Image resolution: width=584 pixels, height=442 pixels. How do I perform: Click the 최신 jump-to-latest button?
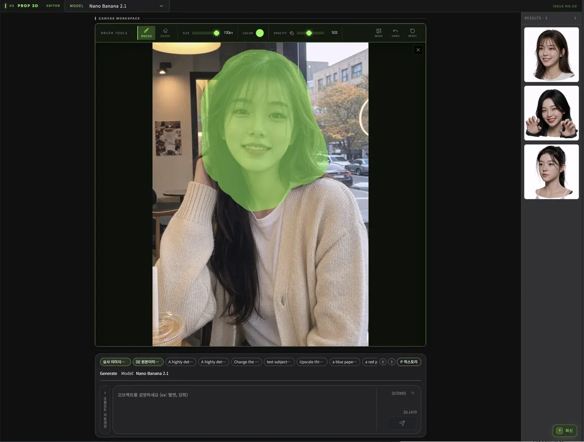tap(565, 431)
